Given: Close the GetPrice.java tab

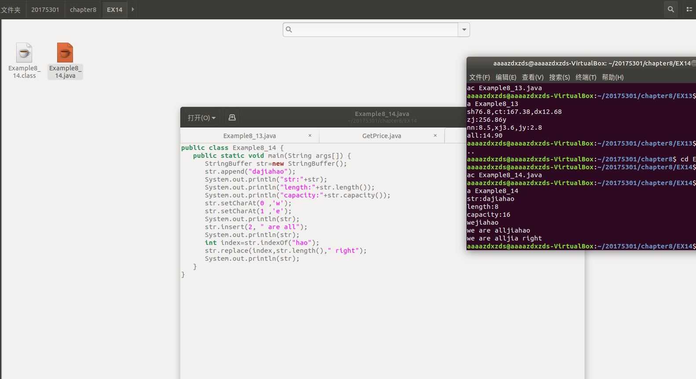Looking at the screenshot, I should (x=435, y=135).
